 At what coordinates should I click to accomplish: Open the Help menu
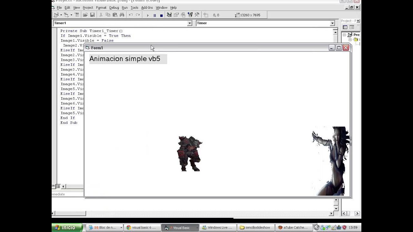[x=173, y=7]
